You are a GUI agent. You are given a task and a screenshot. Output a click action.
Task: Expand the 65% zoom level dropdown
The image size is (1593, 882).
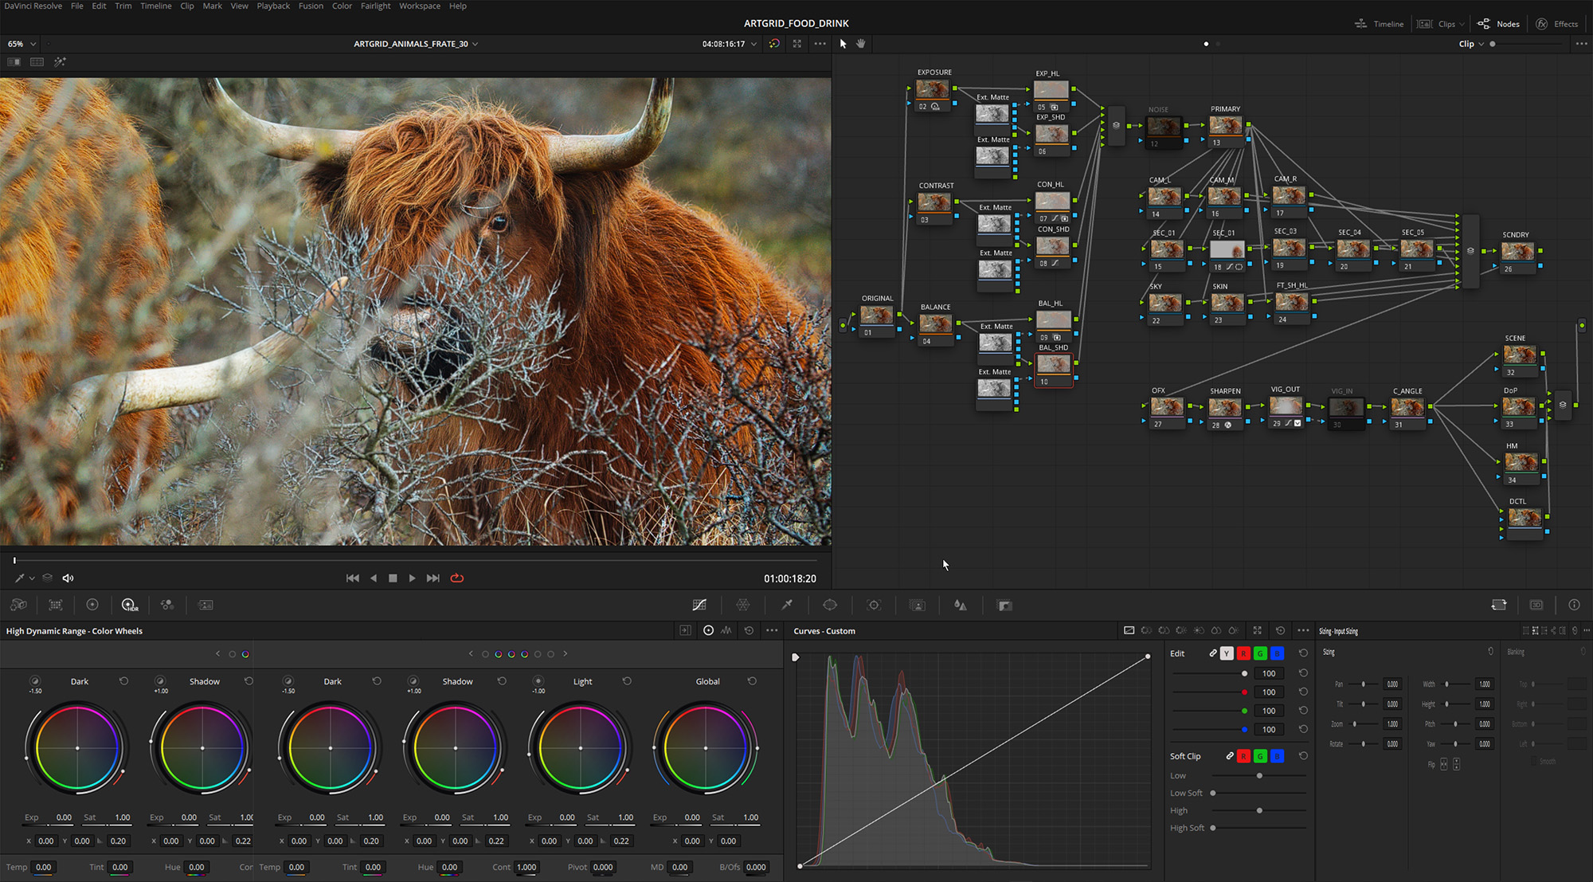[x=33, y=44]
